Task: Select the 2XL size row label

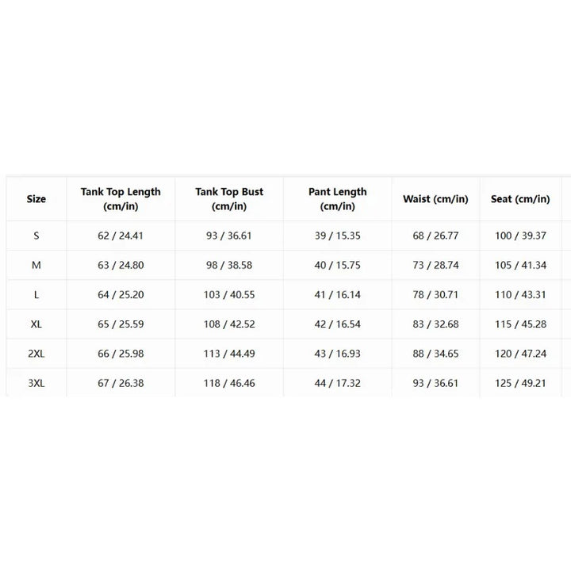Action: 36,354
